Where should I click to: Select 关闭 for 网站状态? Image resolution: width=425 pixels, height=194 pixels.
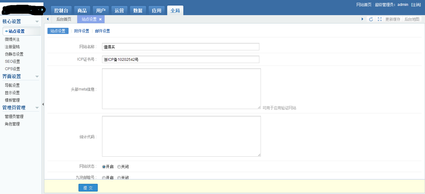pos(119,167)
